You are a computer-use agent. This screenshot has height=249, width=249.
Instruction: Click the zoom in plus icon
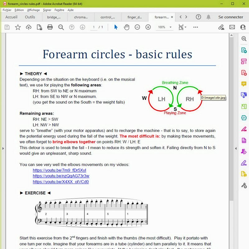(148, 27)
